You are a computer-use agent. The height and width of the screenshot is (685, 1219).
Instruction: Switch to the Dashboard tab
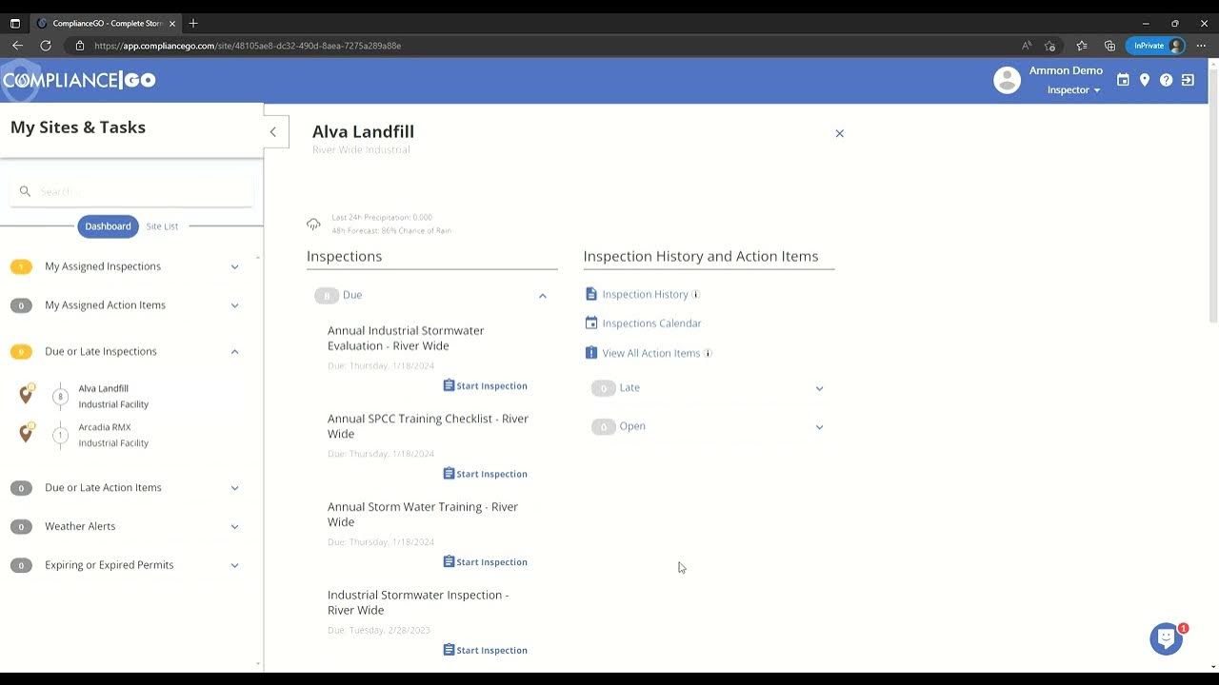[108, 226]
